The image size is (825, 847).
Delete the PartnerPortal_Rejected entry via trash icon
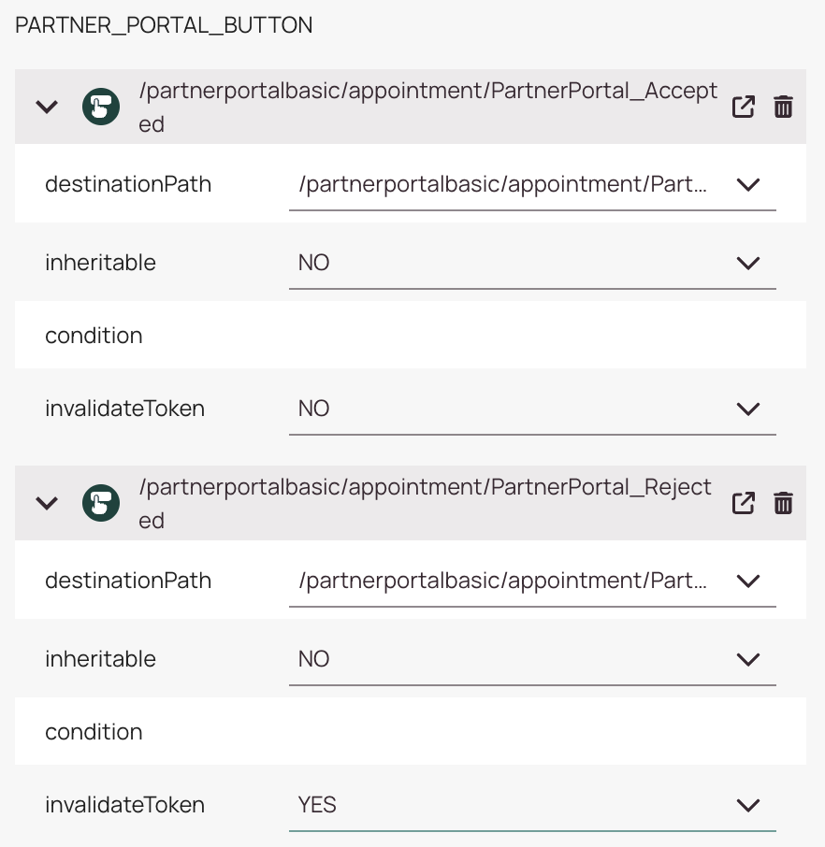coord(783,503)
